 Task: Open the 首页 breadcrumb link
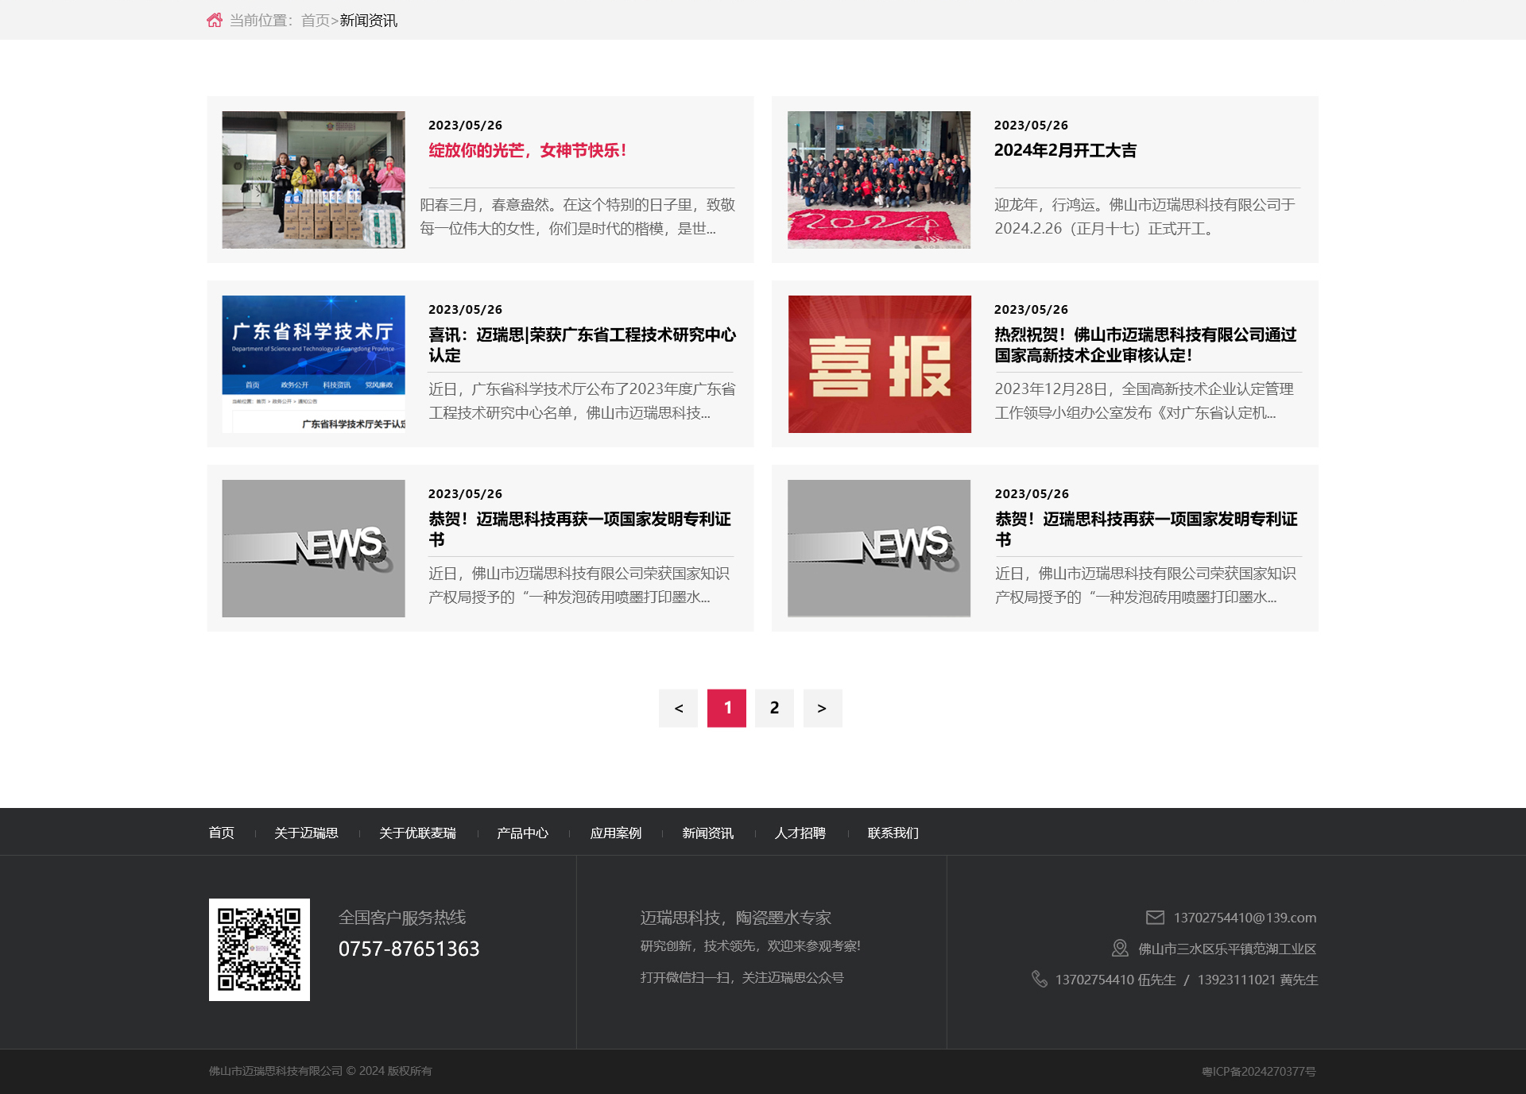coord(315,21)
